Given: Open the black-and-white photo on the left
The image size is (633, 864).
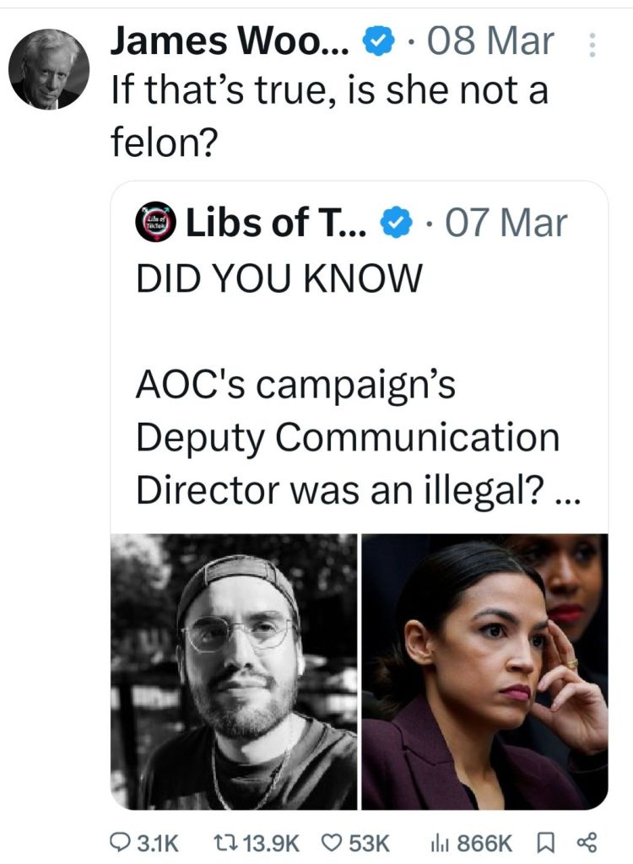Looking at the screenshot, I should pyautogui.click(x=235, y=672).
